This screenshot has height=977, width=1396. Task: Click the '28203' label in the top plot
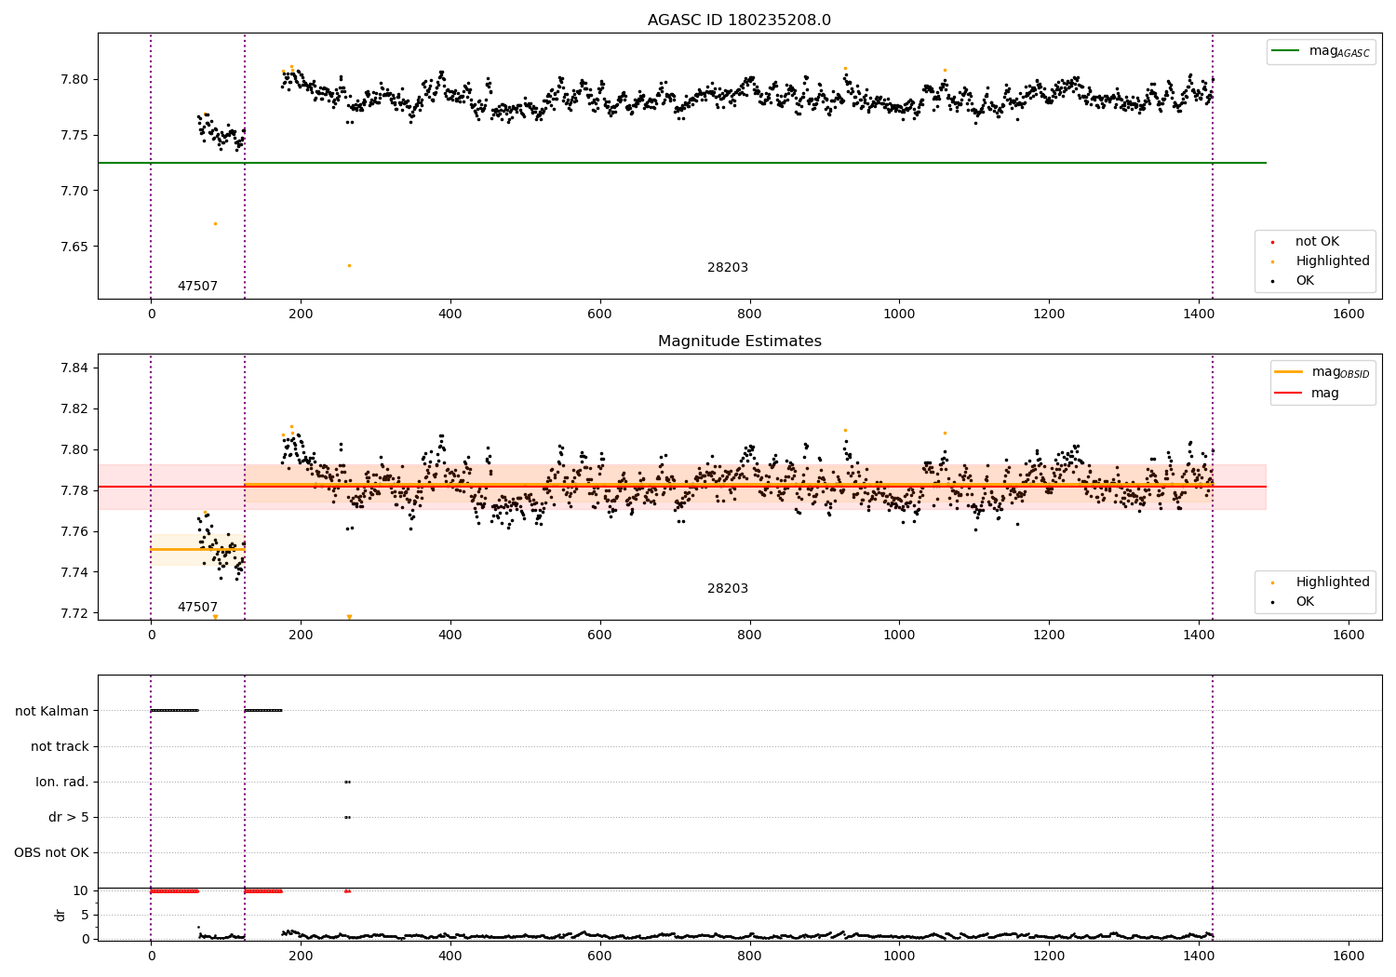pos(728,268)
